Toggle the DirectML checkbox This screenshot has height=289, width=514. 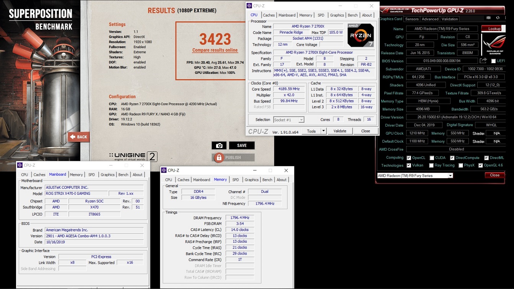486,158
